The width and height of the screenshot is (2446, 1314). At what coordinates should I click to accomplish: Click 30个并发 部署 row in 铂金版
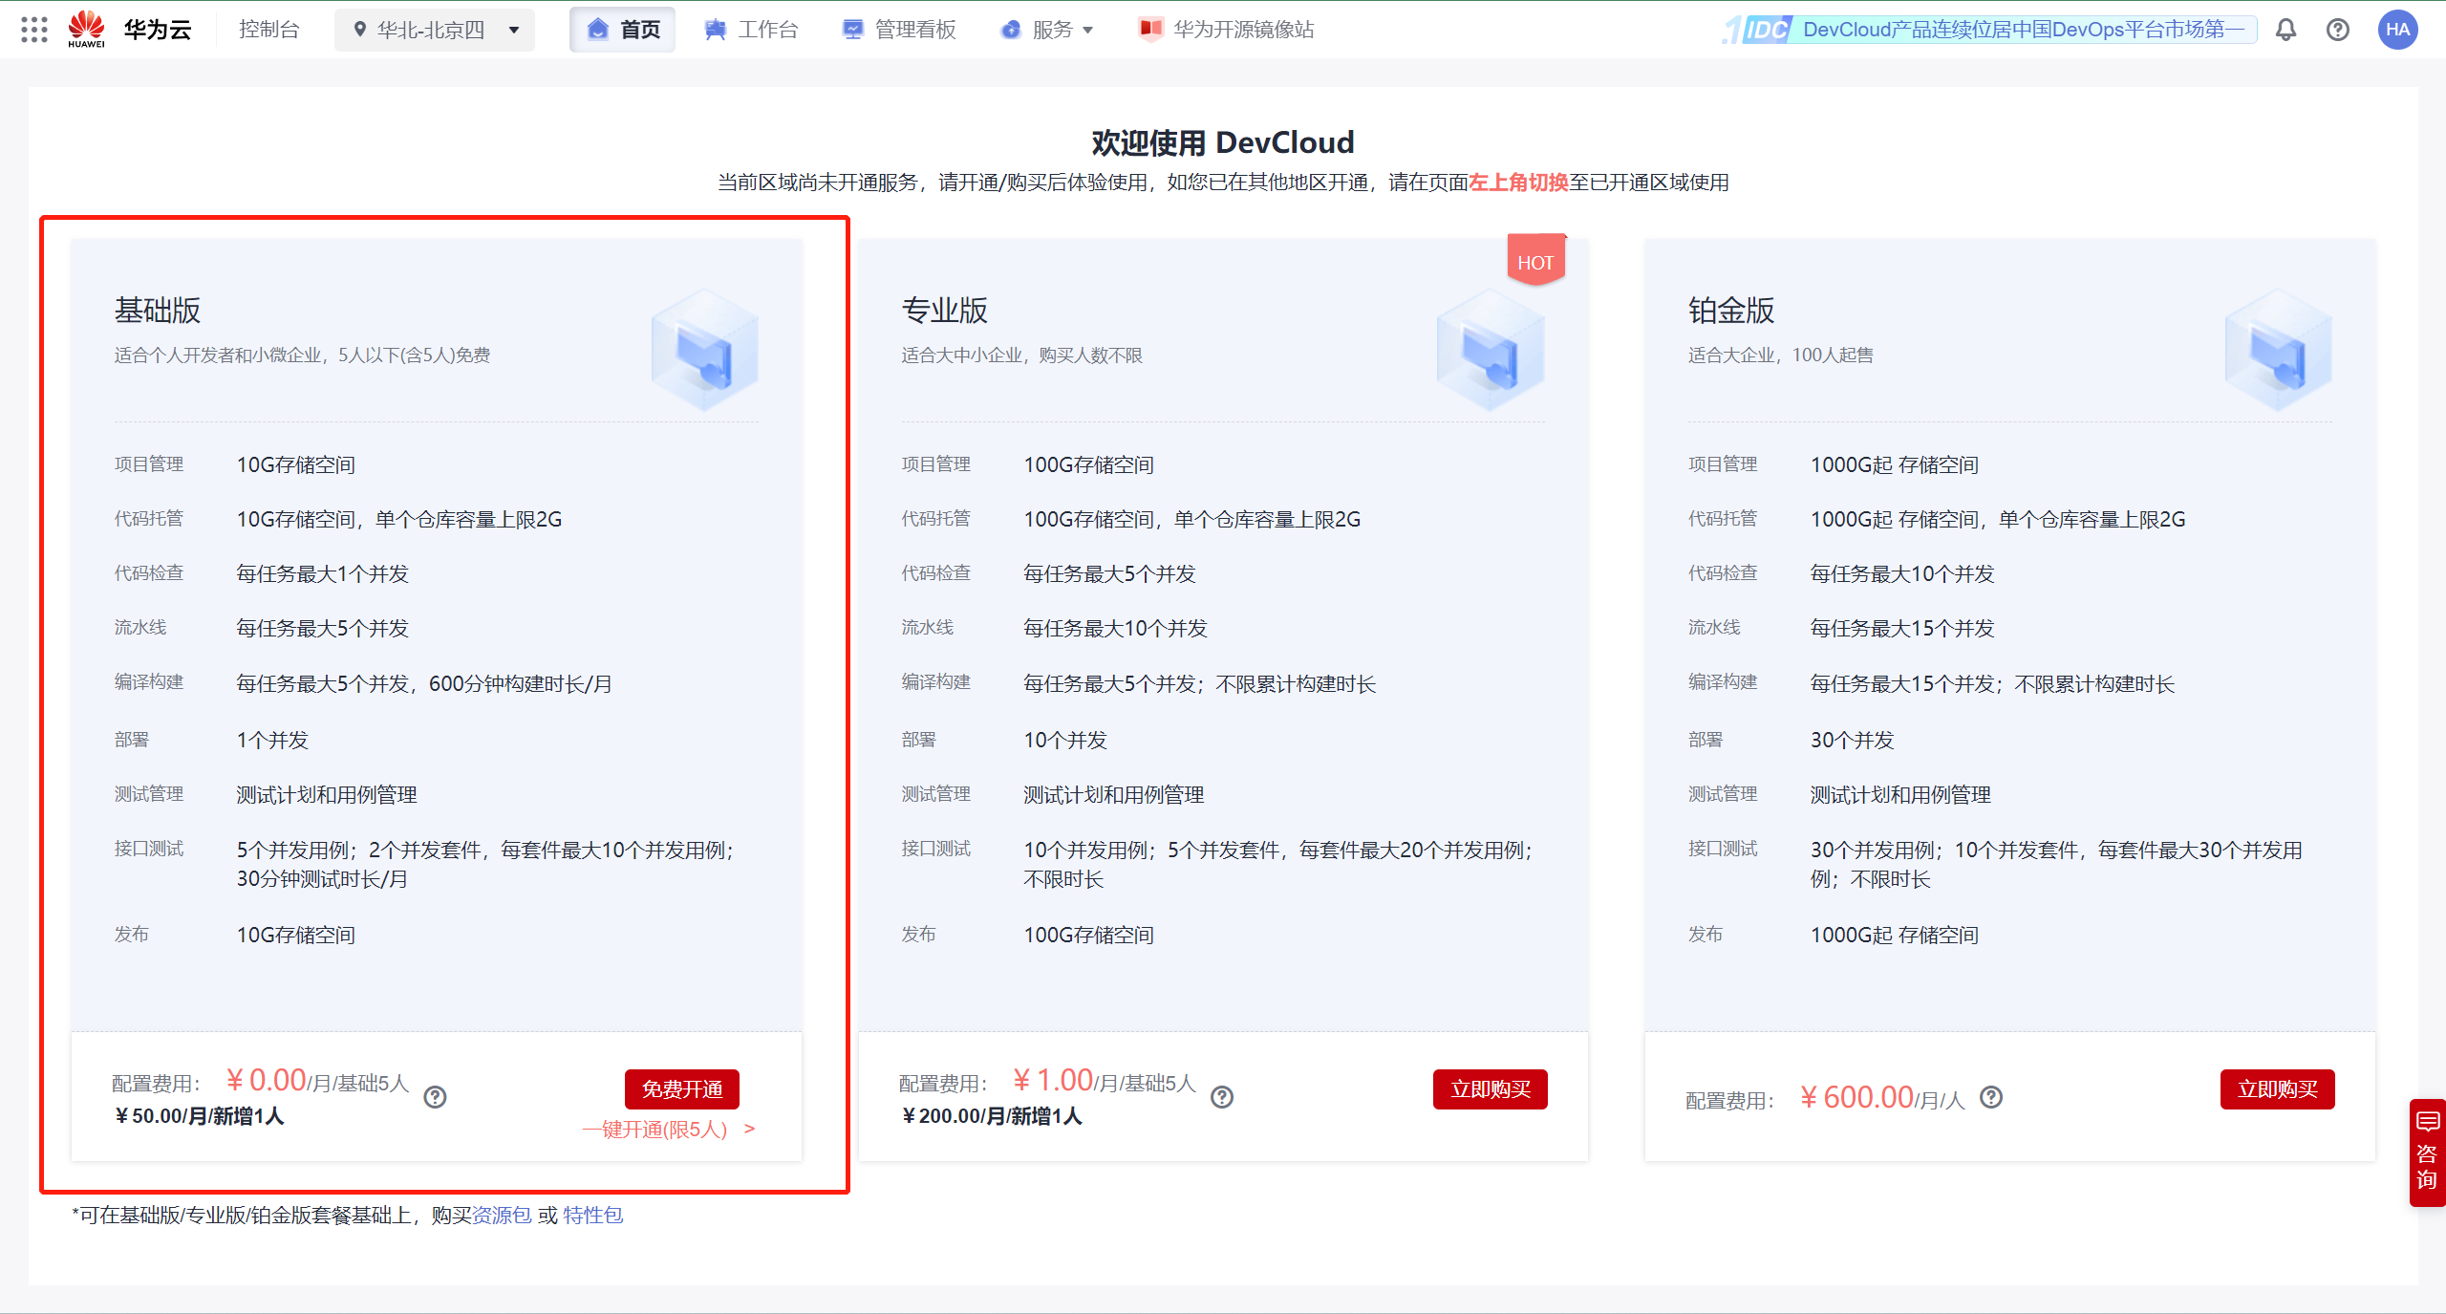pyautogui.click(x=1852, y=740)
